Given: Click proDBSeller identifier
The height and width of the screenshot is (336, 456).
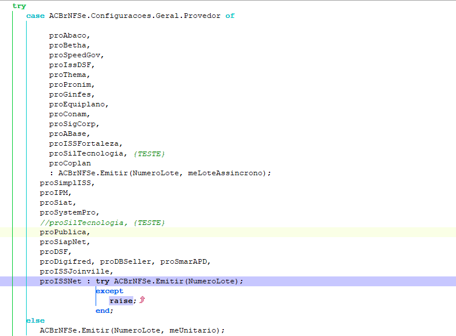Looking at the screenshot, I should coord(126,262).
